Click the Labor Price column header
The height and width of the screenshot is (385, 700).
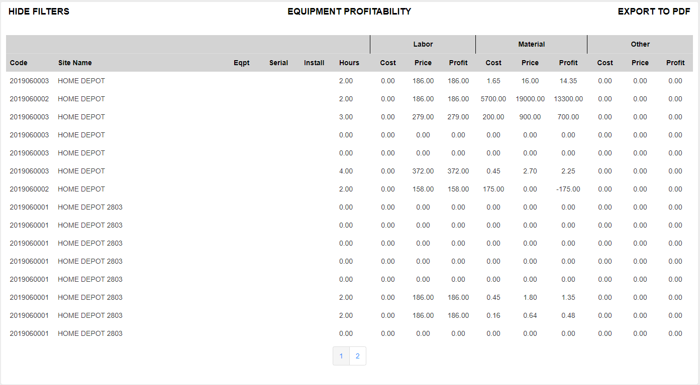(x=423, y=63)
